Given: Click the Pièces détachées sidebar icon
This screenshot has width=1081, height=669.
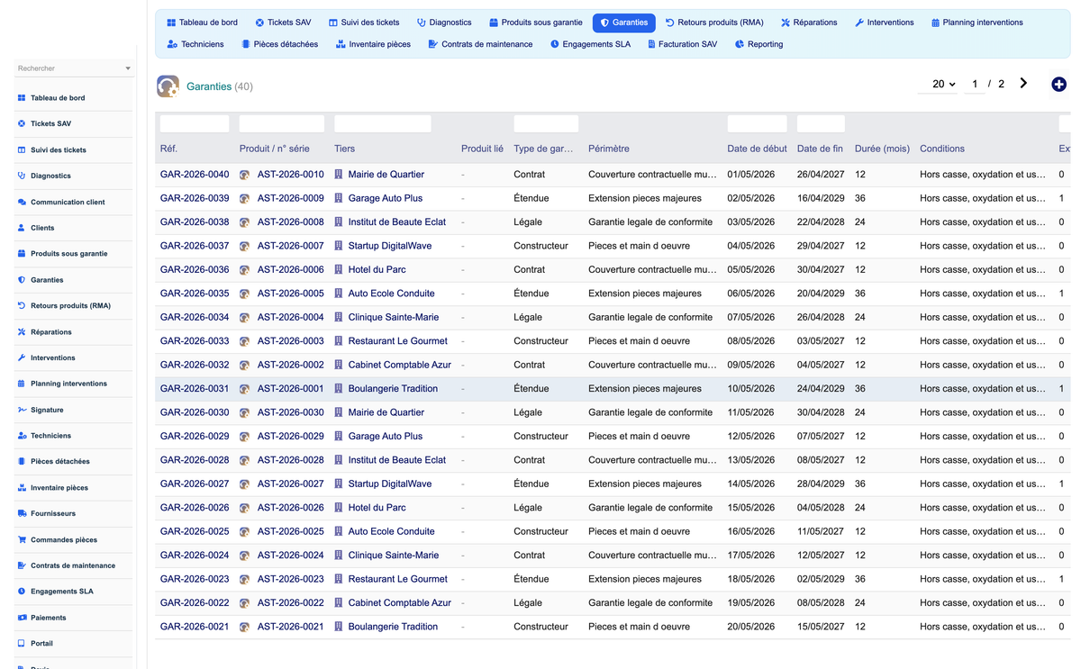Looking at the screenshot, I should point(22,462).
